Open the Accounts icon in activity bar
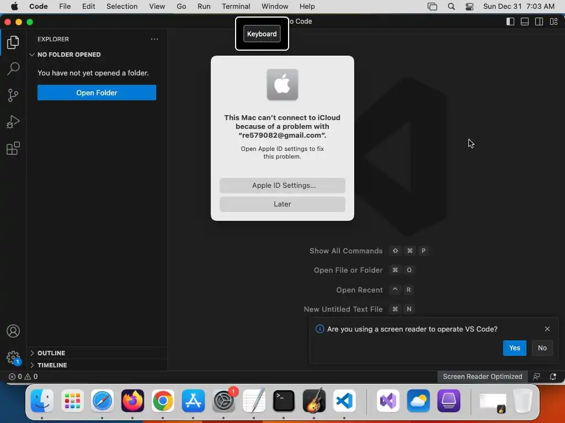 [13, 331]
